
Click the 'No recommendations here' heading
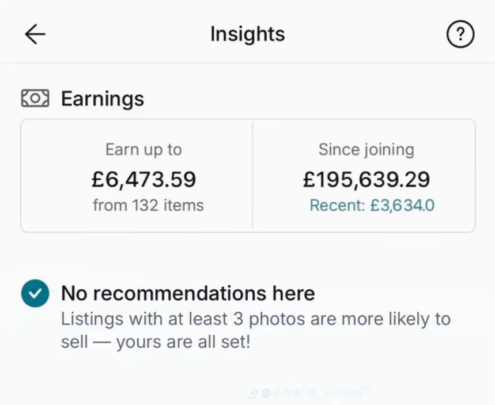tap(188, 293)
